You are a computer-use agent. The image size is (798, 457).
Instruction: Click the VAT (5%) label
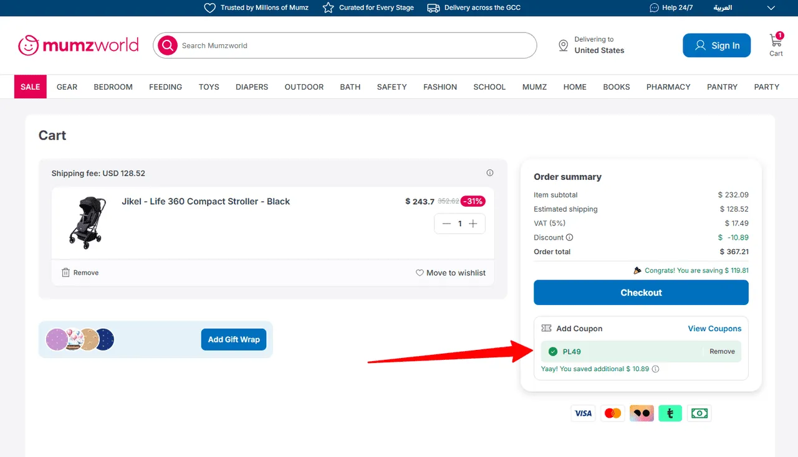tap(549, 223)
